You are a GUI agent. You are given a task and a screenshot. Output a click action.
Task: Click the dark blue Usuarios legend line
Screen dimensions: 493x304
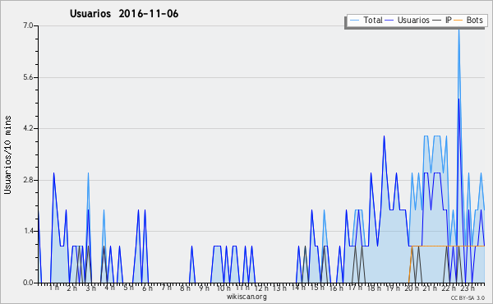point(389,21)
